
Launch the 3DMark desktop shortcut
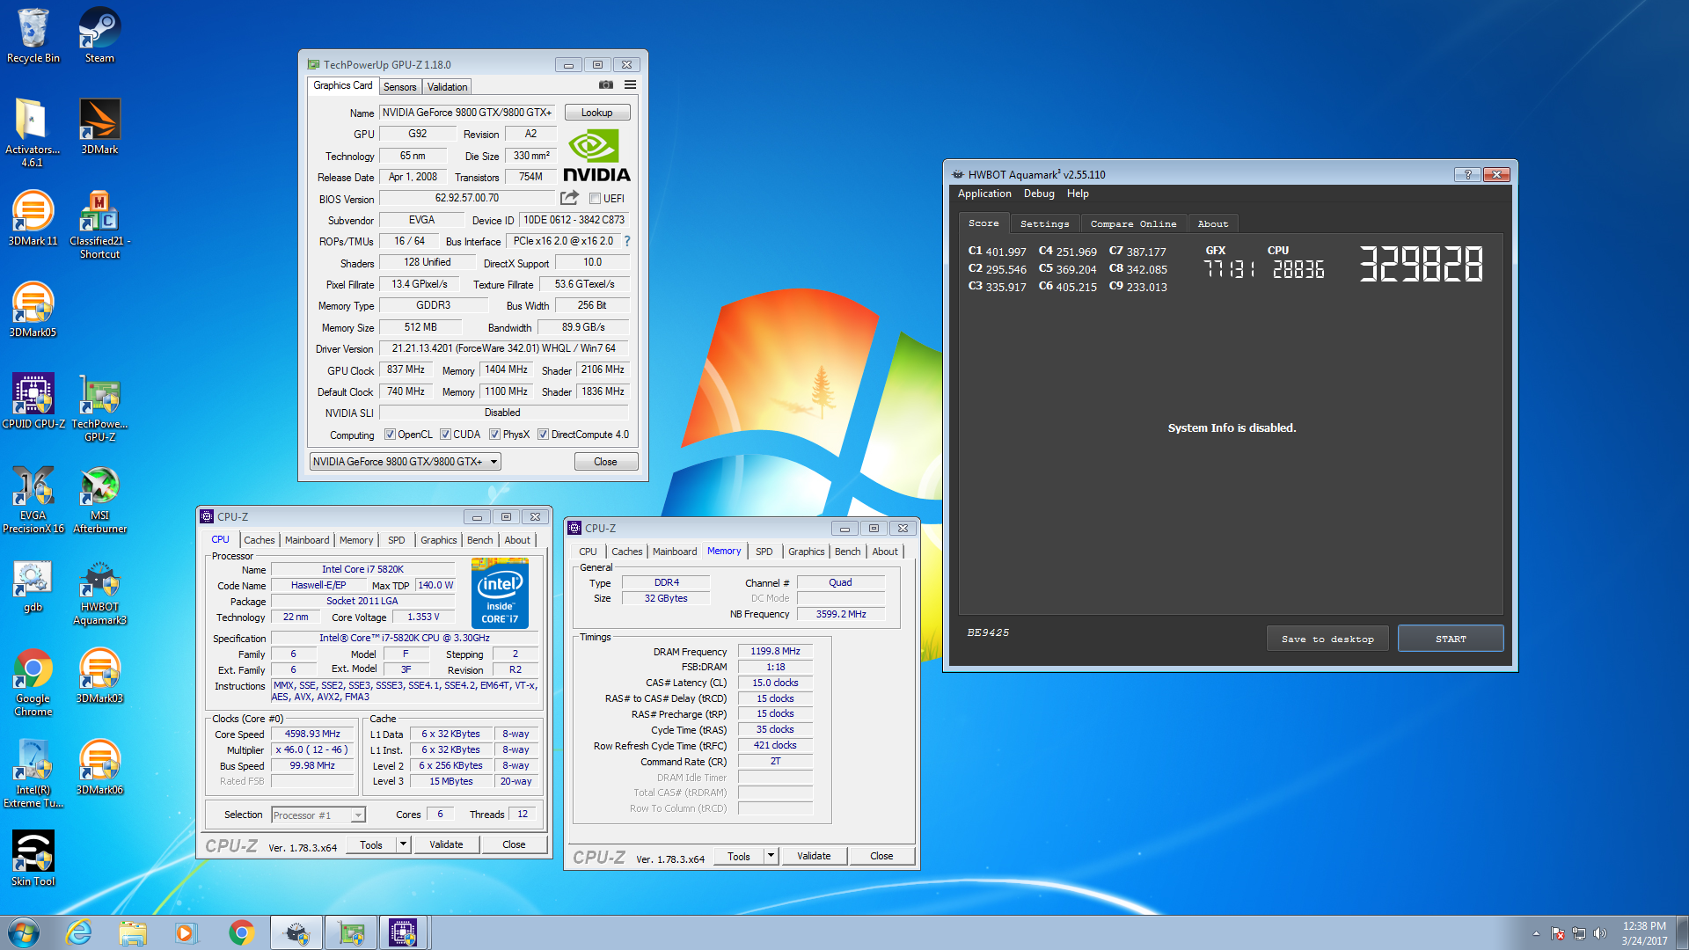click(x=99, y=127)
